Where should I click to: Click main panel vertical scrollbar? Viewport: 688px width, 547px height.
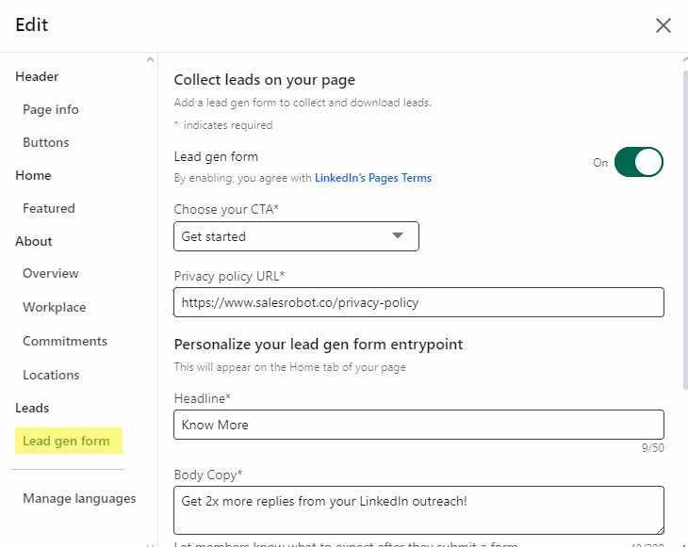[x=685, y=230]
